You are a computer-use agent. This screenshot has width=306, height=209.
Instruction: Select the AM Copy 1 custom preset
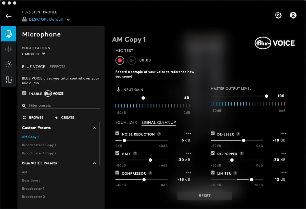tap(30, 137)
